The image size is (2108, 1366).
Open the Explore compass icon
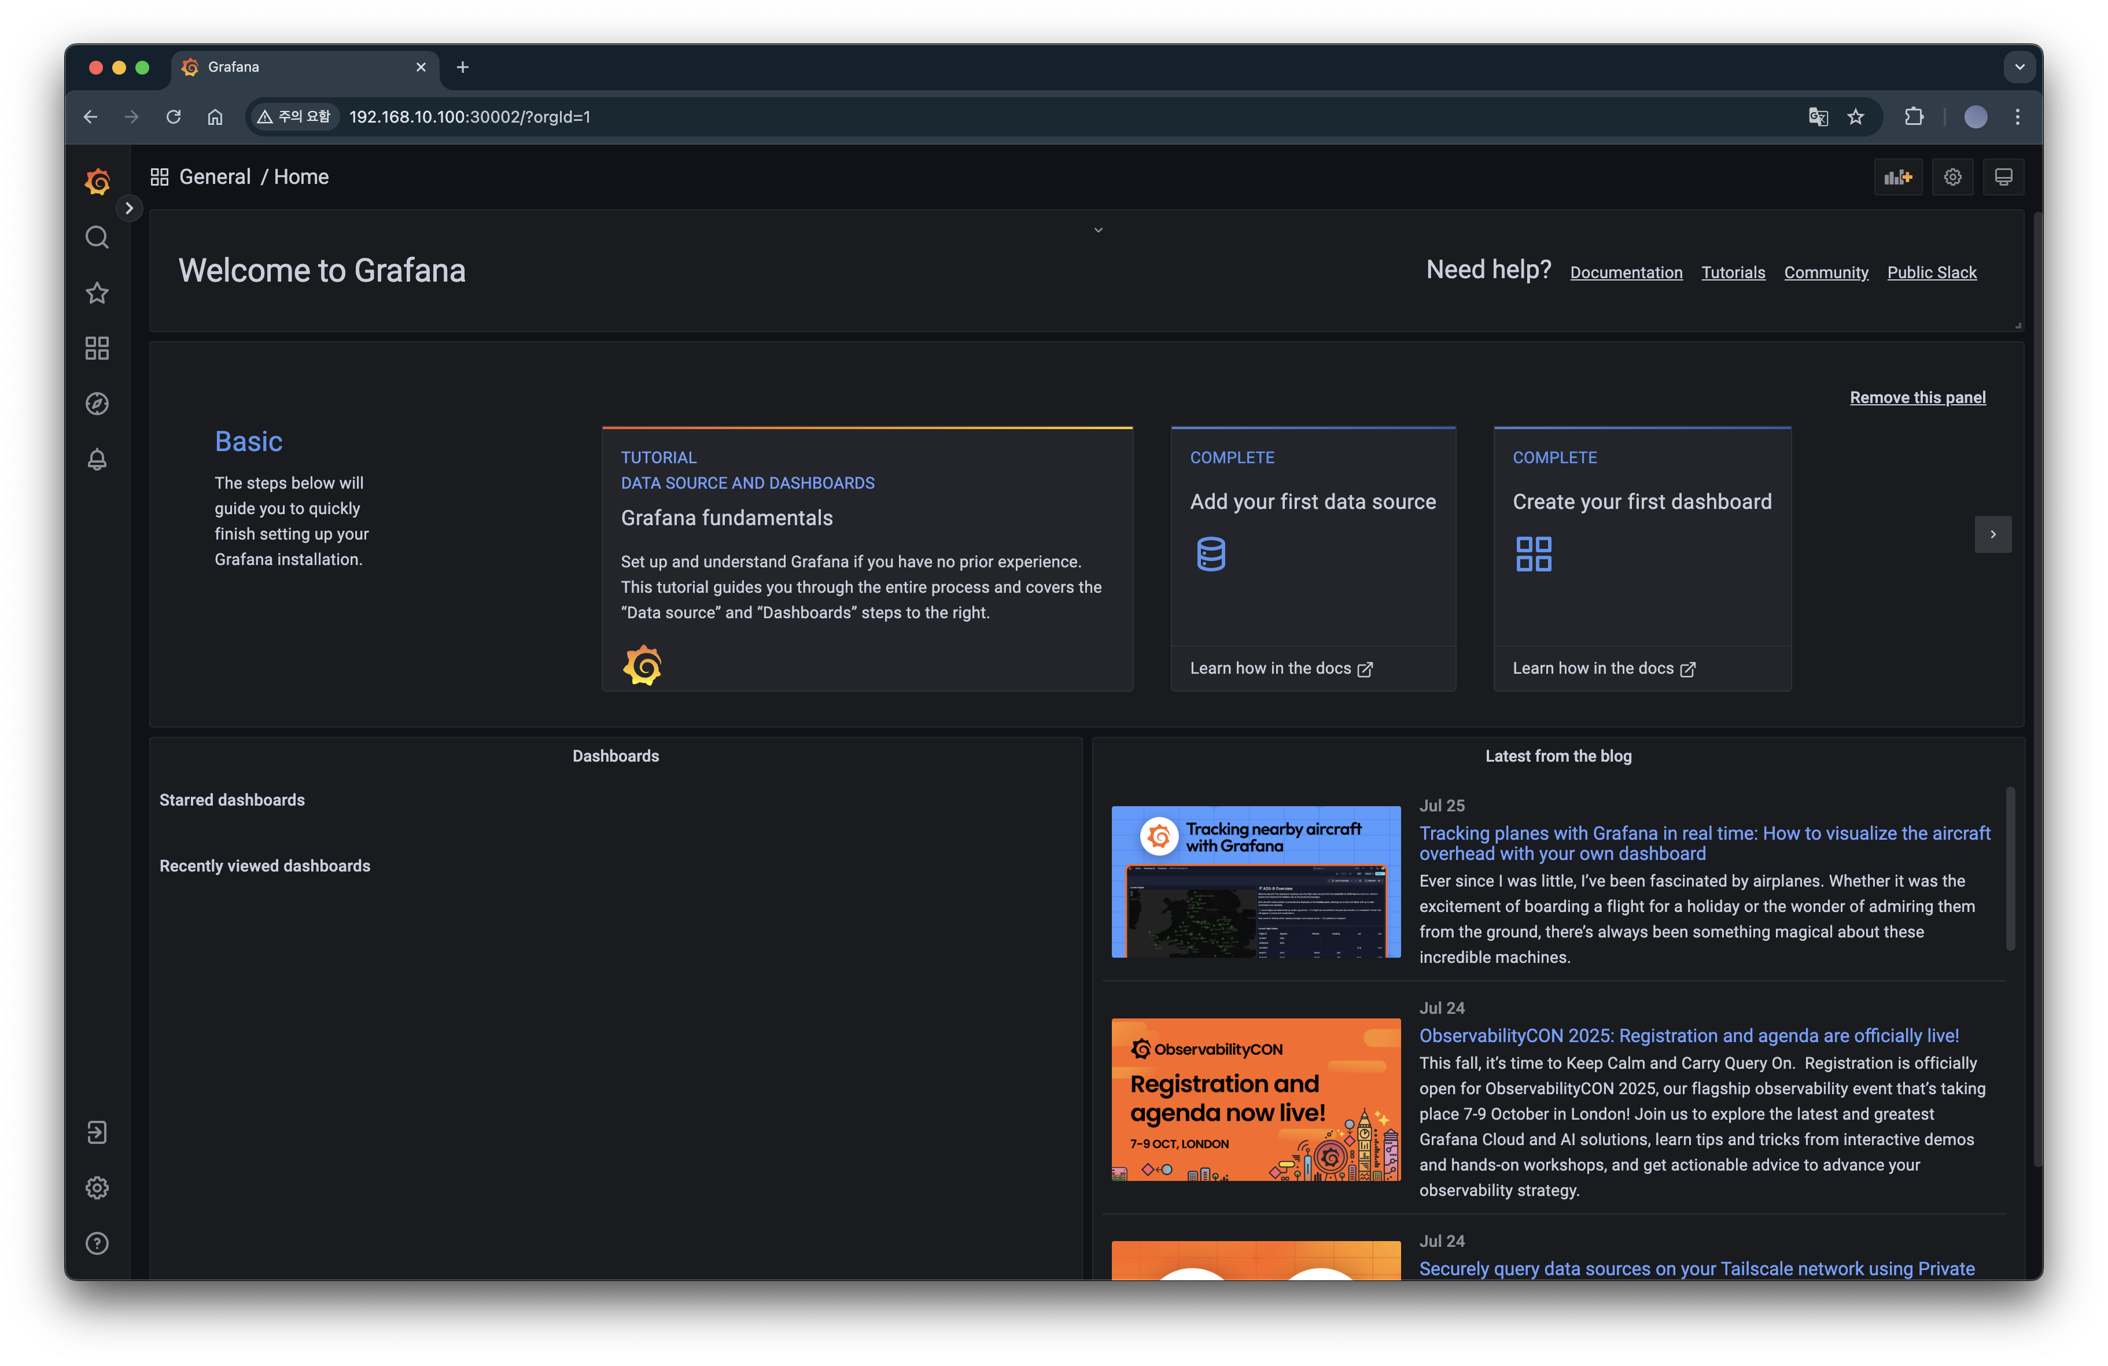97,404
